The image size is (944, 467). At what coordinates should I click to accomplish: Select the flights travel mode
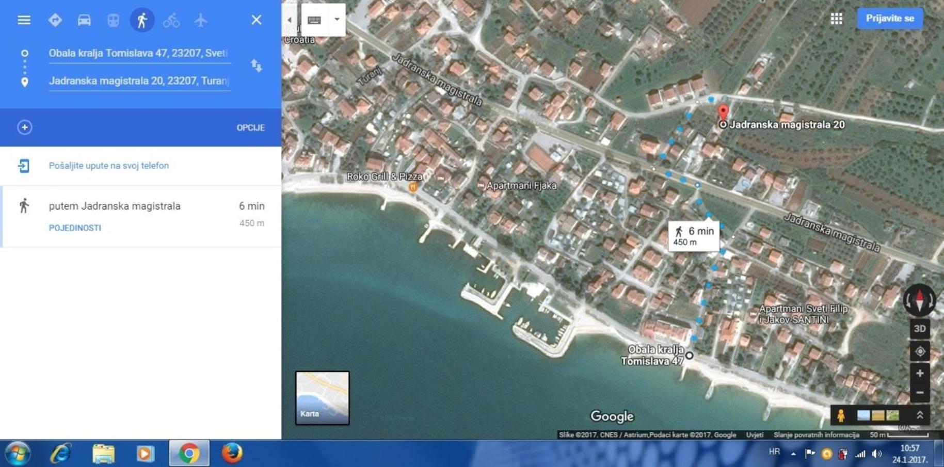click(201, 20)
